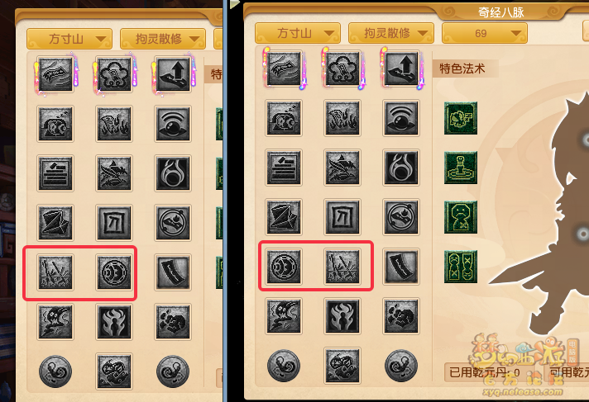
Task: Select the dragon skill icon in right bottom row
Action: pos(342,366)
